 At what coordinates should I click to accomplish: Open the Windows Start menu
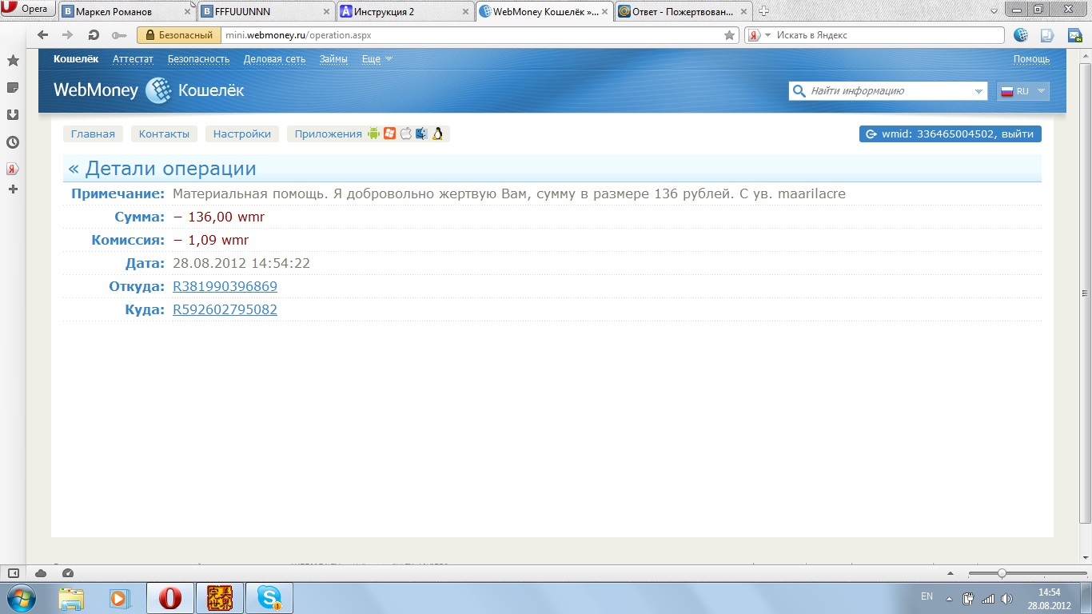pyautogui.click(x=22, y=598)
